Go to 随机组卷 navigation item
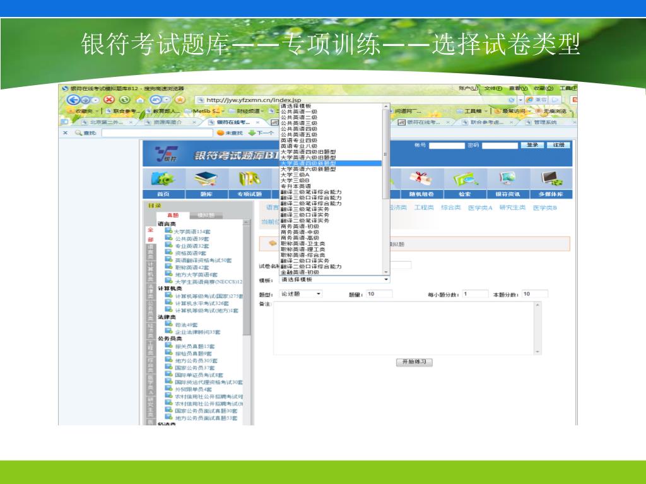Viewport: 646px width, 484px height. coord(421,194)
